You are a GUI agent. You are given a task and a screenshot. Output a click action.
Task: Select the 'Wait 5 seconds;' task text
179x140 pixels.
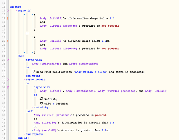click(x=56, y=104)
